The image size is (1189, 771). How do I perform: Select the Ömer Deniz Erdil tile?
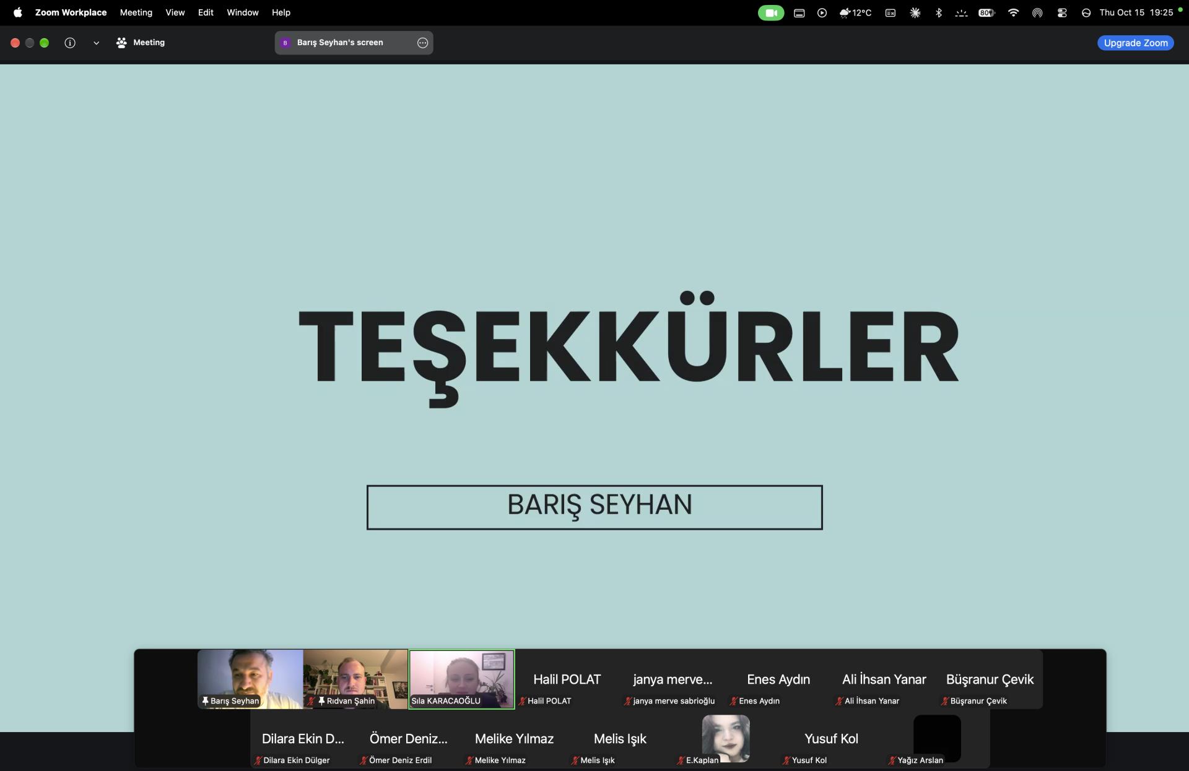pos(409,738)
